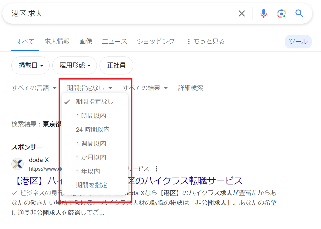Open the 掲載日 dropdown filter
The height and width of the screenshot is (229, 321).
[30, 65]
